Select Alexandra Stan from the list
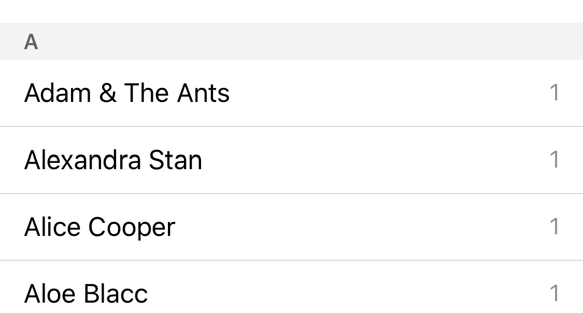Image resolution: width=583 pixels, height=313 pixels. (x=113, y=160)
